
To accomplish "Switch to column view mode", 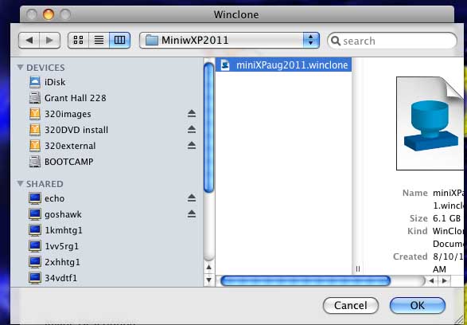I will [x=119, y=40].
